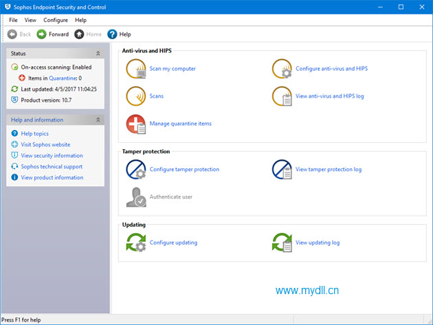This screenshot has width=433, height=325.
Task: Click the 'Authenticate user' text
Action: click(171, 197)
